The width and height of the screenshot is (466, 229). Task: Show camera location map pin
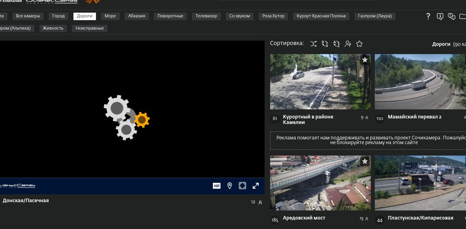point(229,186)
